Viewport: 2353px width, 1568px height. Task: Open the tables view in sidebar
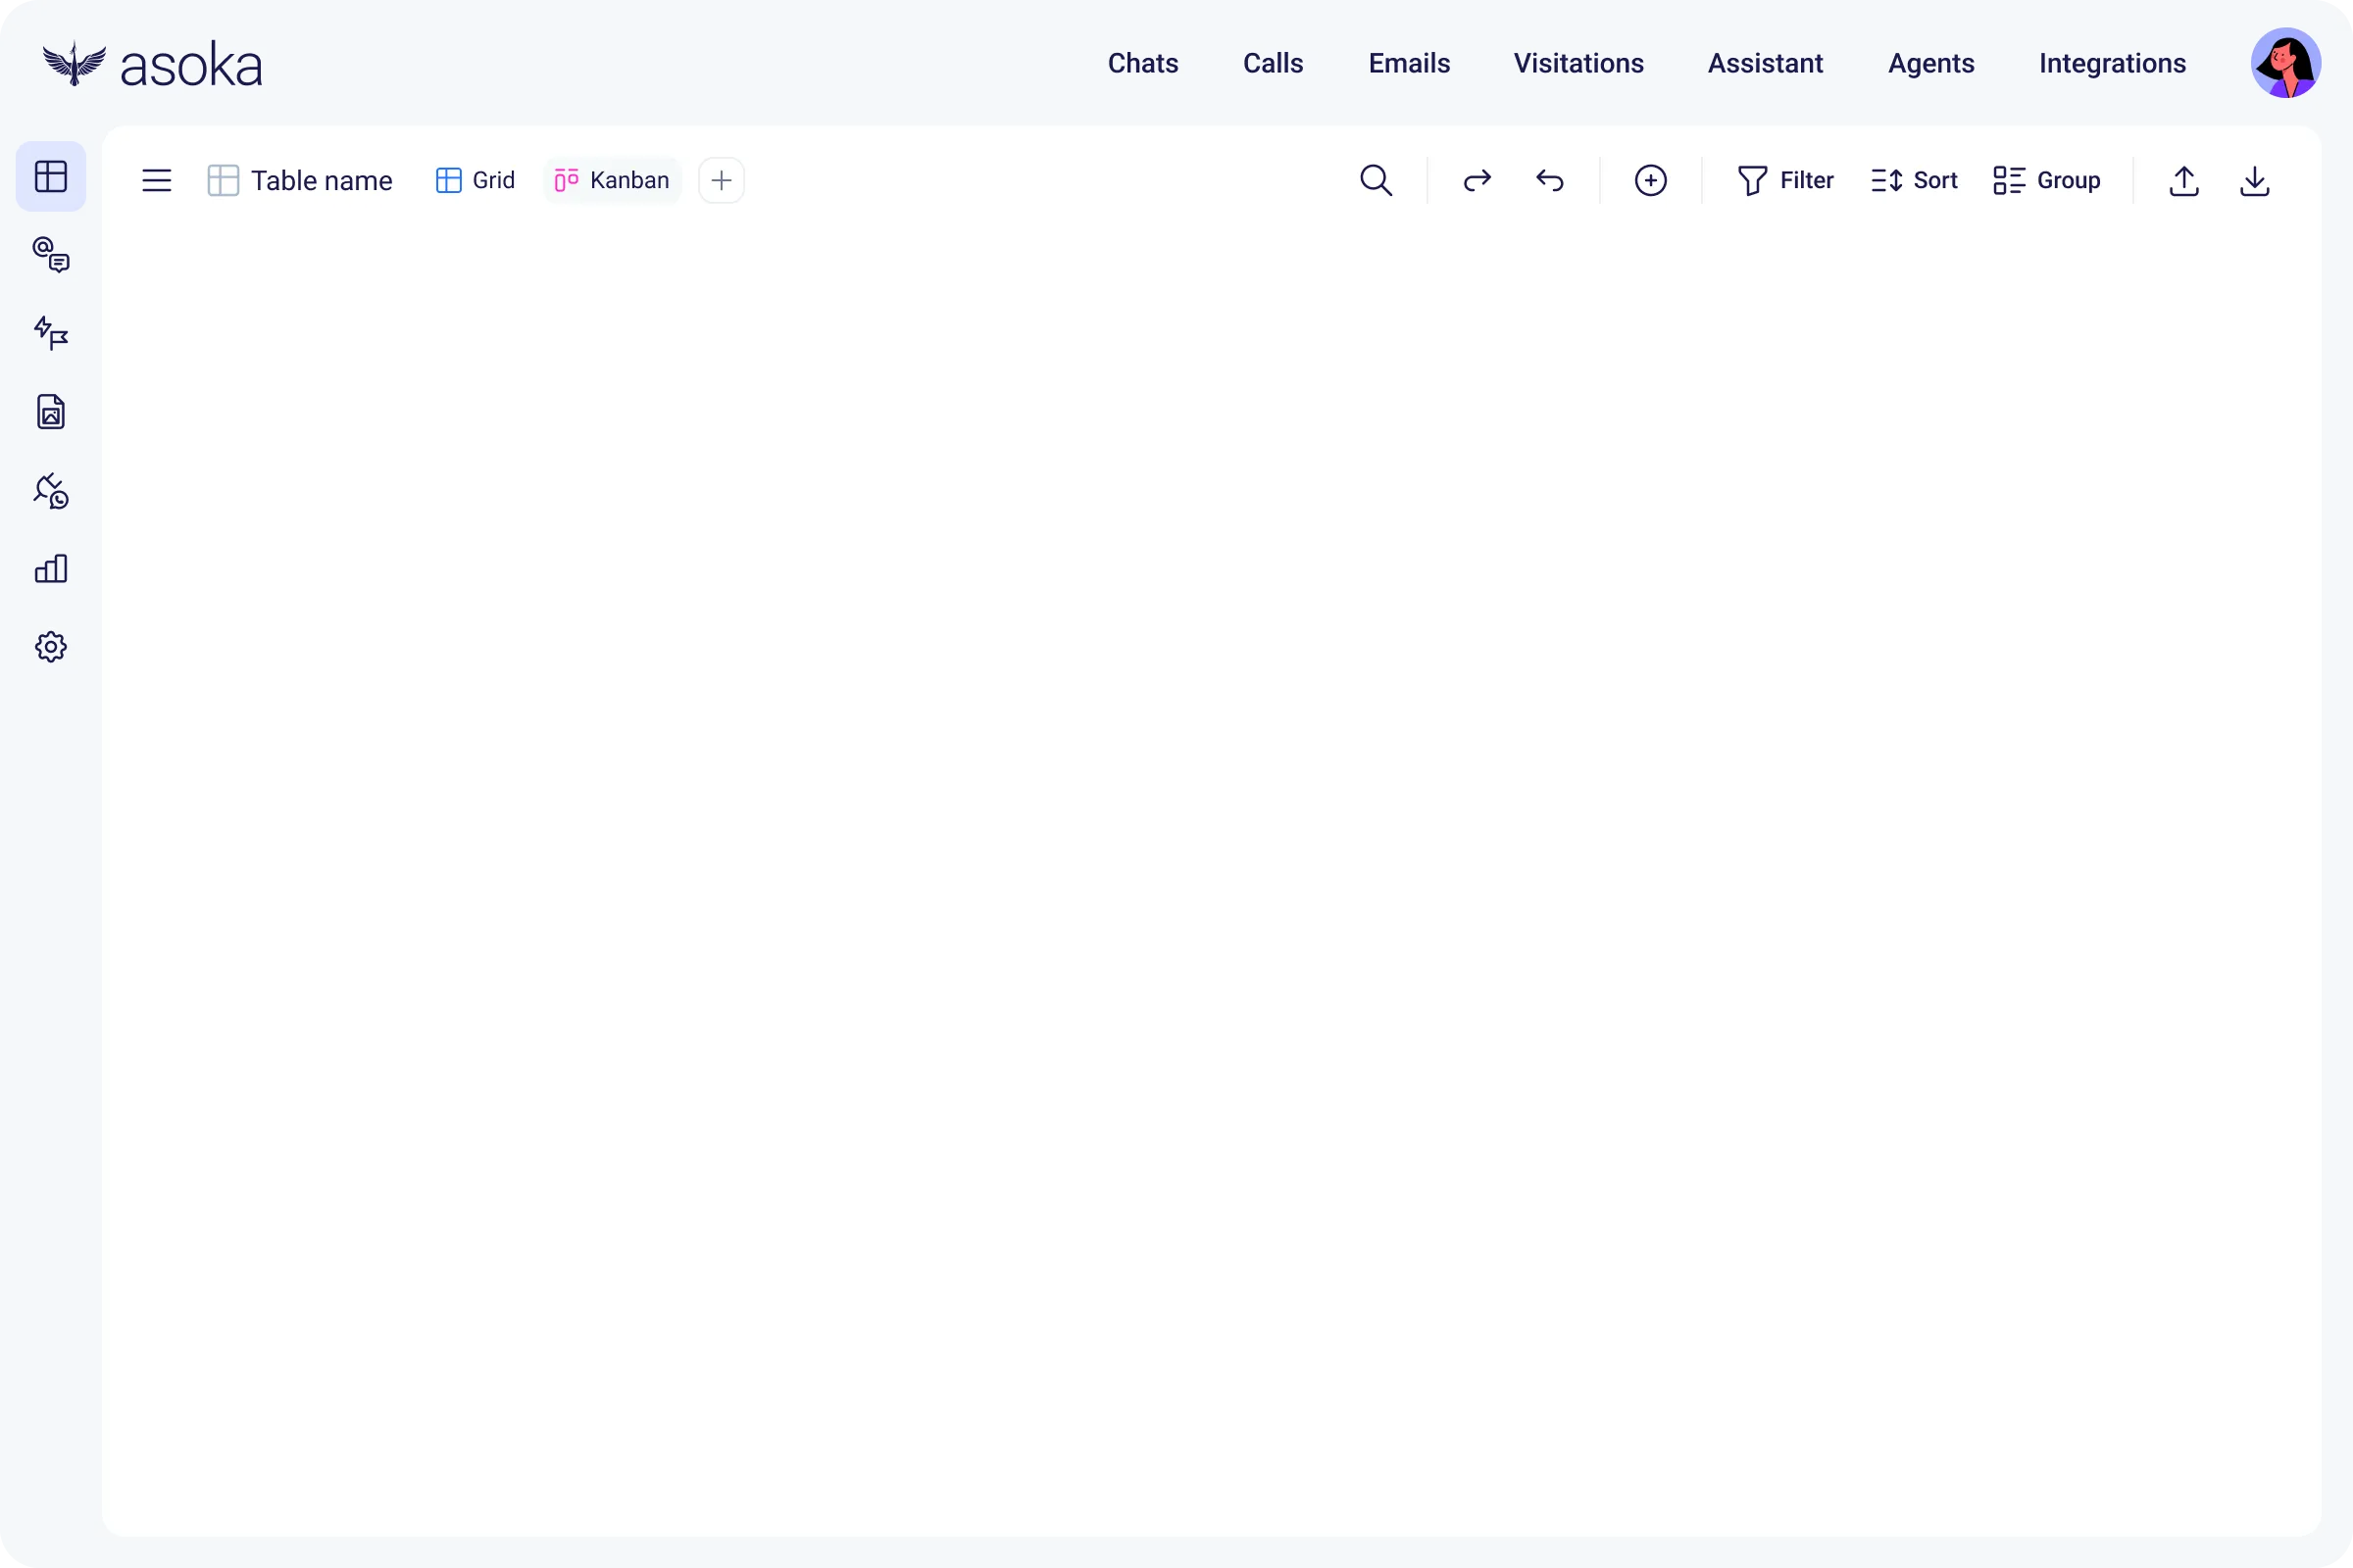pos(50,177)
